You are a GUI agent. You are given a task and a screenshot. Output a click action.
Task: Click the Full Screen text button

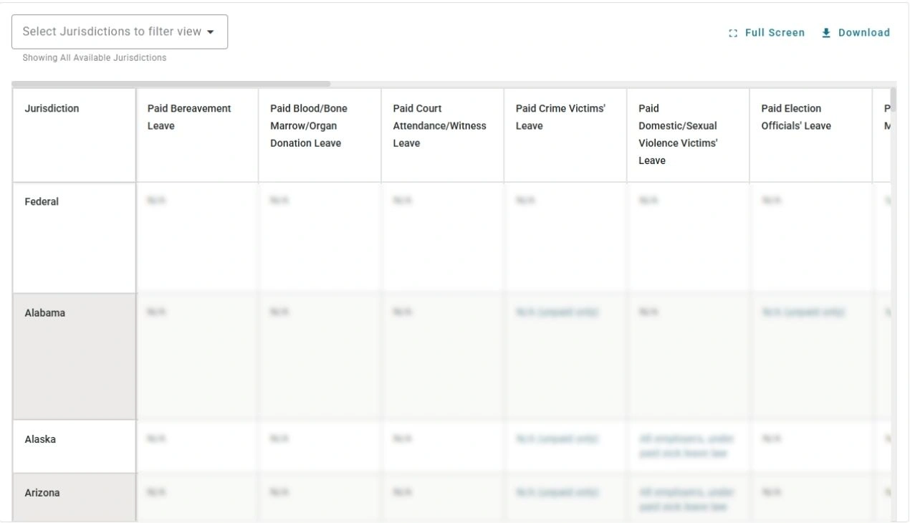(775, 32)
